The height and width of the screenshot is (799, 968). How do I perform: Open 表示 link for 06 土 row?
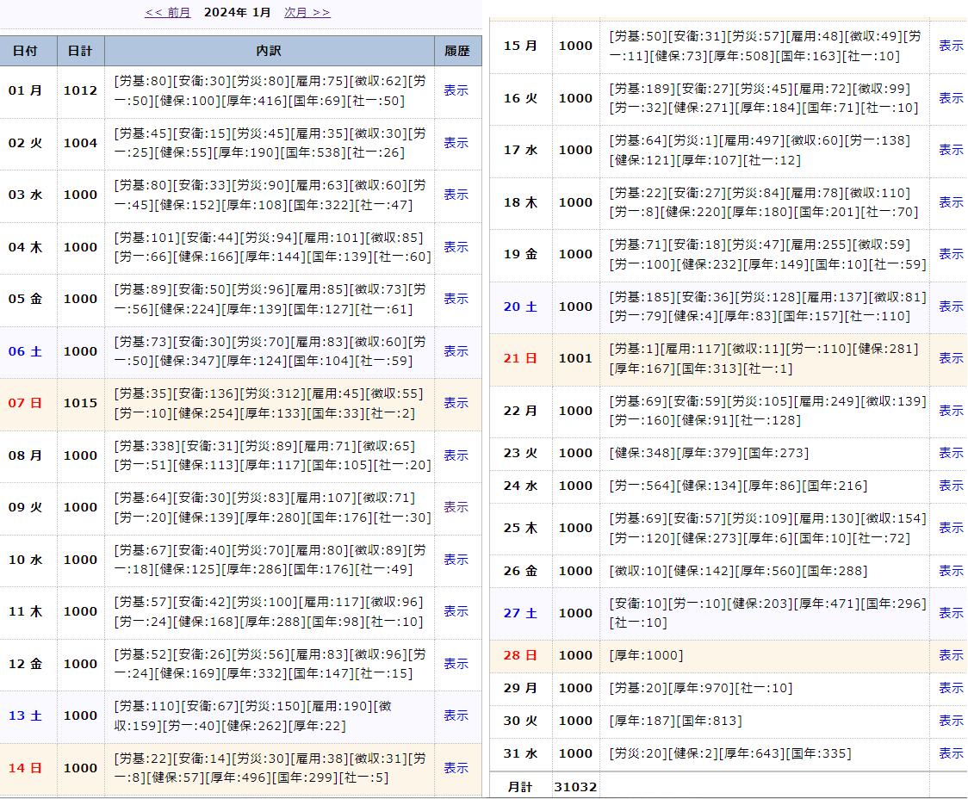pos(456,351)
